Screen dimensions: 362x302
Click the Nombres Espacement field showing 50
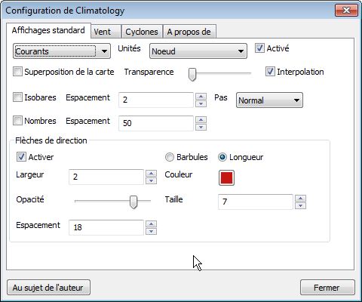click(156, 123)
